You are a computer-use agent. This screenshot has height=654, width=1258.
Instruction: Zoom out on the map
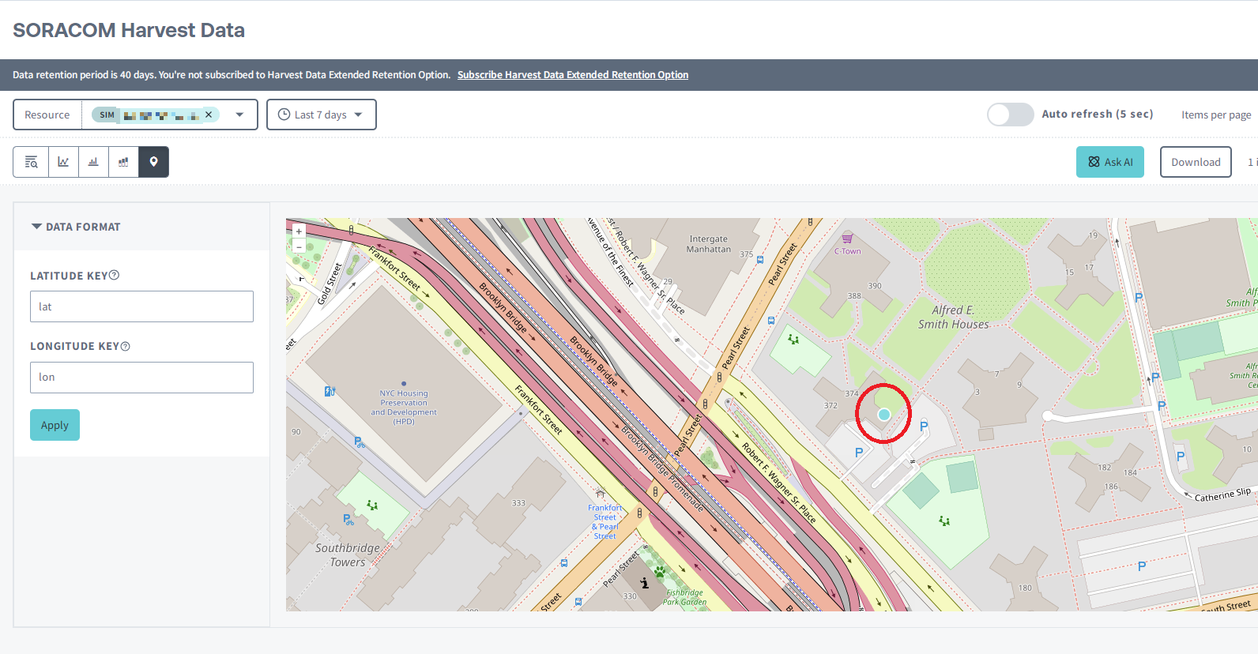click(x=299, y=246)
